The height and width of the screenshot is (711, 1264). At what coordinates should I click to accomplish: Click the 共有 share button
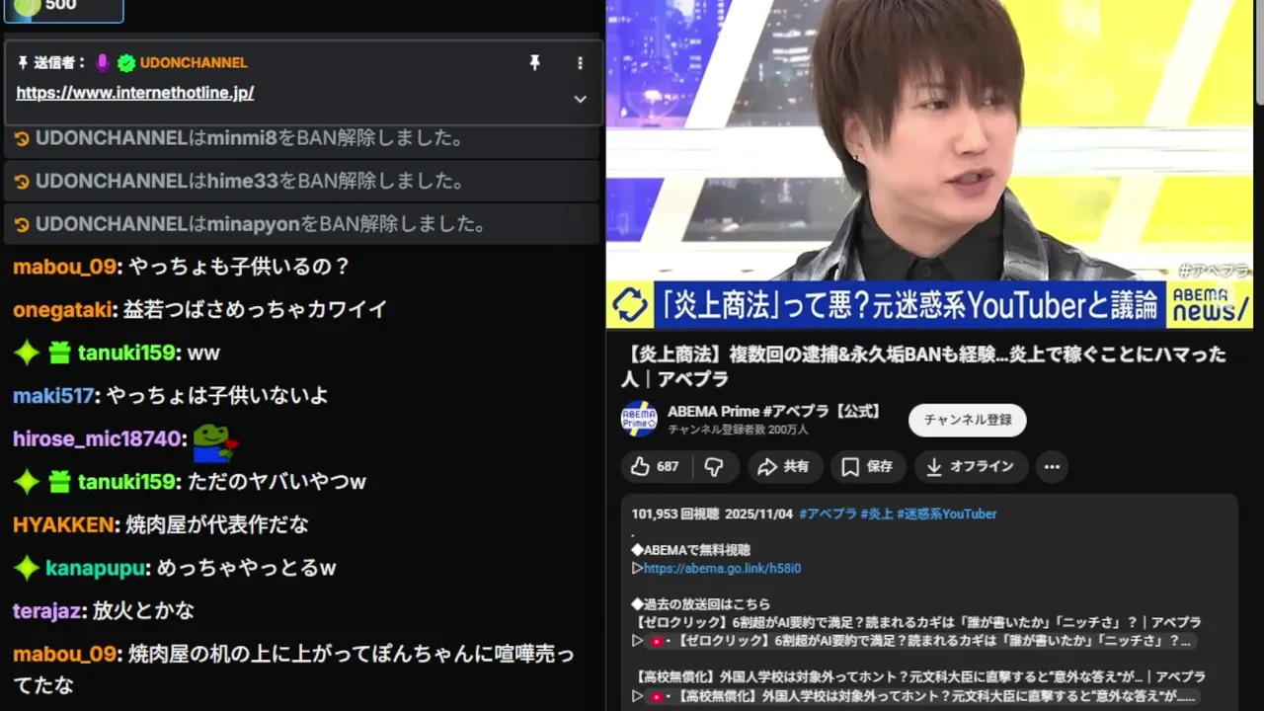coord(783,467)
